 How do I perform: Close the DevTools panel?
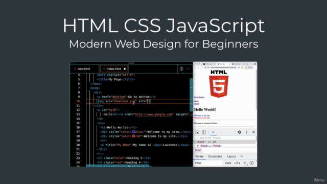pyautogui.click(x=253, y=132)
